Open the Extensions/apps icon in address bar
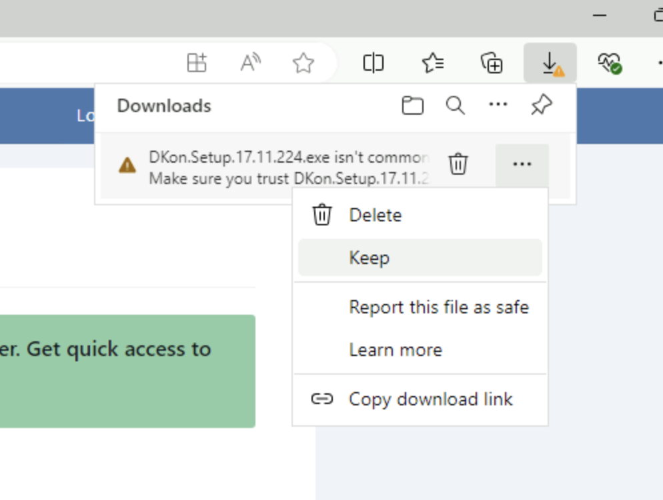This screenshot has width=663, height=500. click(x=197, y=63)
